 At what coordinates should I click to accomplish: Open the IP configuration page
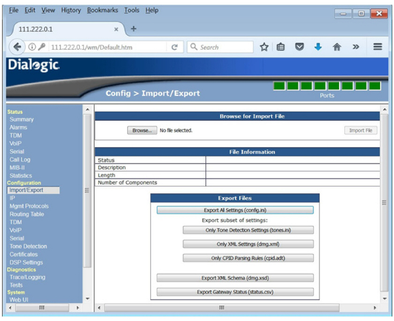click(12, 198)
